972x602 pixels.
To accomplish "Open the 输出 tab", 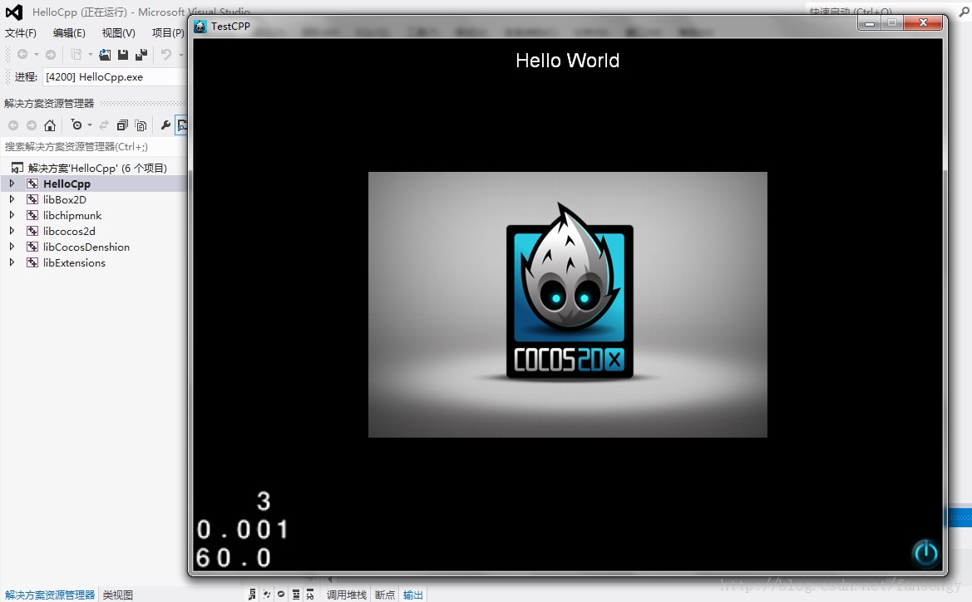I will tap(413, 595).
